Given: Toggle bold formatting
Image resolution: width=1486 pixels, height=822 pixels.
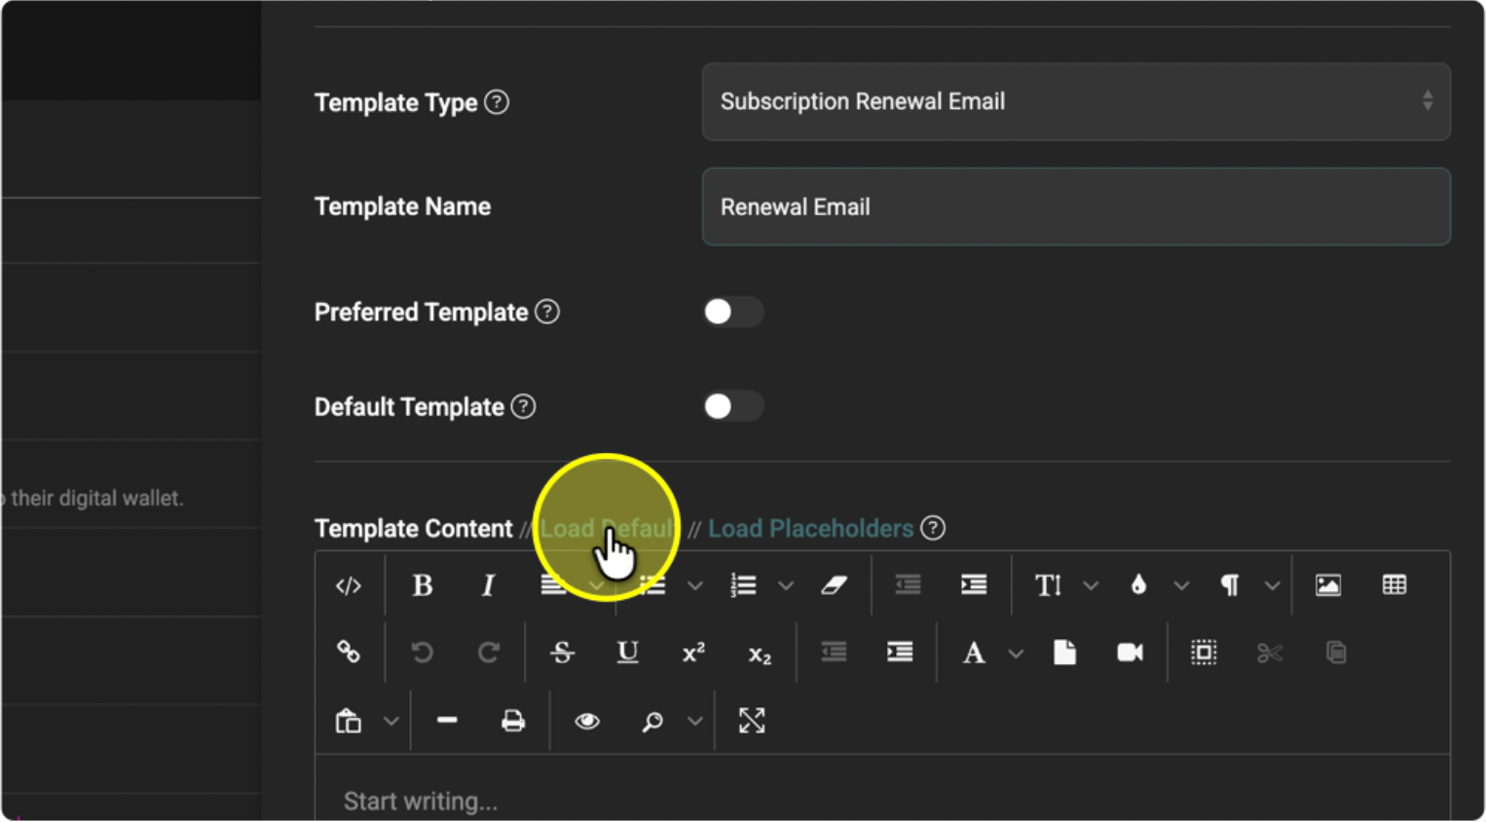Looking at the screenshot, I should tap(423, 585).
